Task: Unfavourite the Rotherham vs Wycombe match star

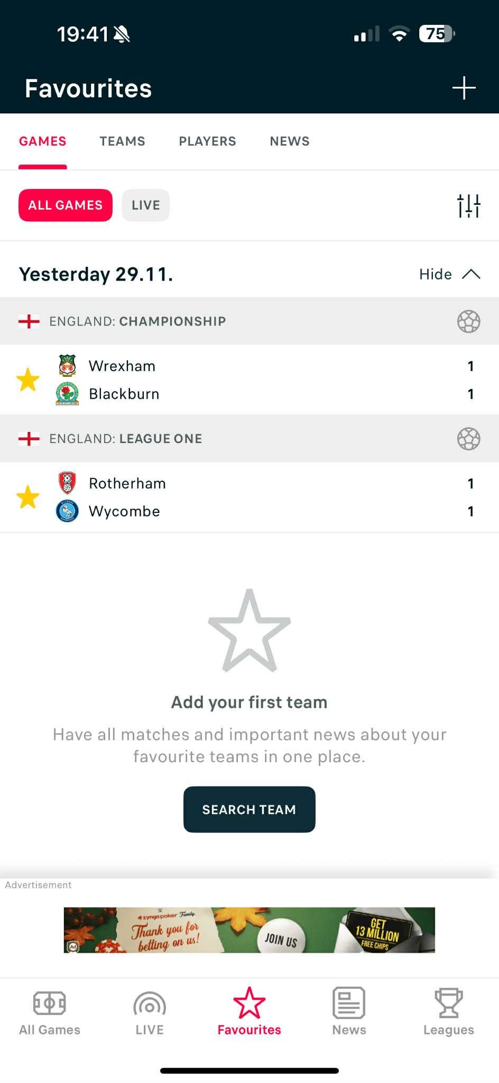Action: [x=29, y=497]
